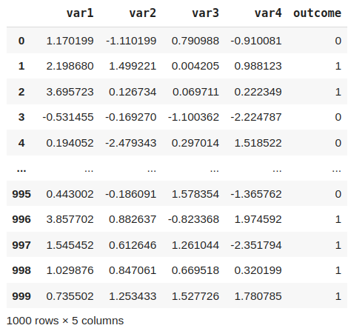Click the value -0.531455 in var1
The width and height of the screenshot is (351, 331).
tap(68, 117)
